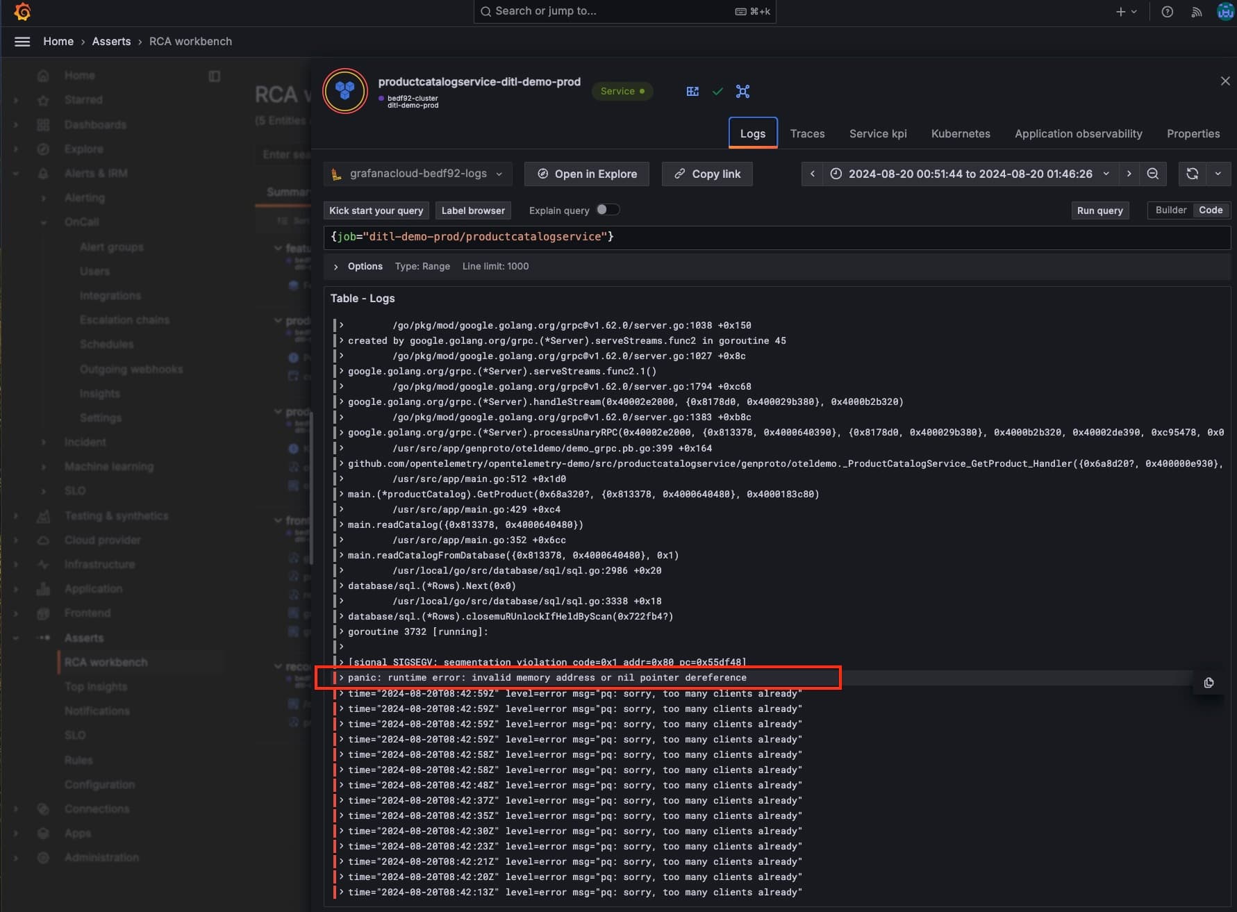Image resolution: width=1237 pixels, height=912 pixels.
Task: Click the Open in Explore button
Action: 586,174
